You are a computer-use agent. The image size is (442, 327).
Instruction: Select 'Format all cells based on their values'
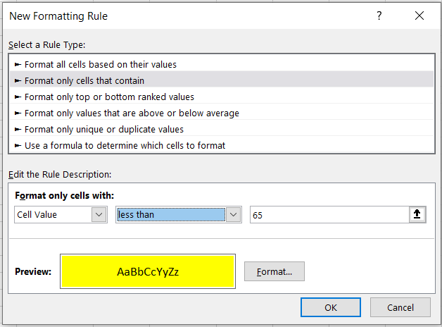click(101, 64)
